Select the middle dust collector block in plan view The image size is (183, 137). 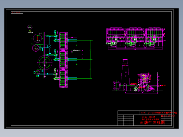tap(64, 59)
